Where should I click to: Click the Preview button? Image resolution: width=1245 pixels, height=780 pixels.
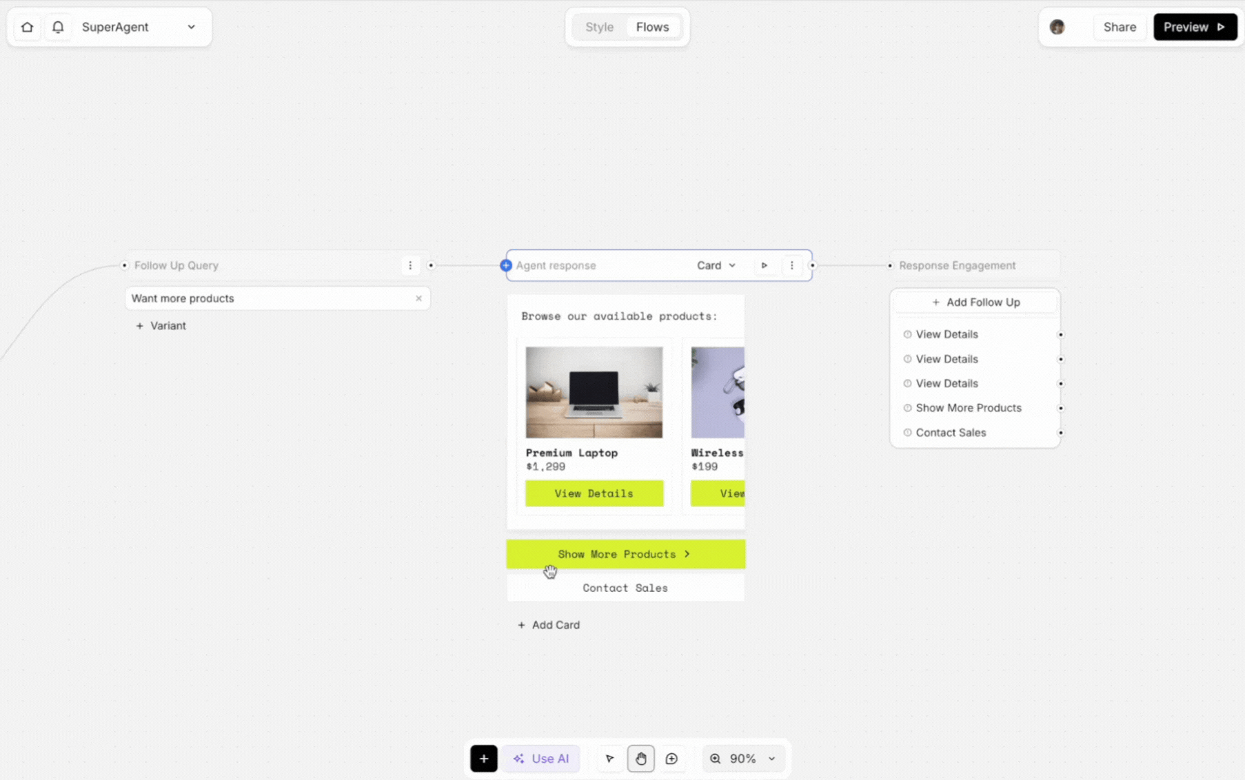click(x=1195, y=27)
